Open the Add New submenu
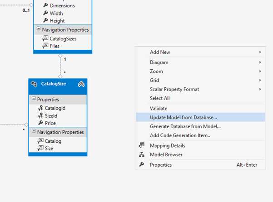The width and height of the screenshot is (273, 202). click(160, 52)
